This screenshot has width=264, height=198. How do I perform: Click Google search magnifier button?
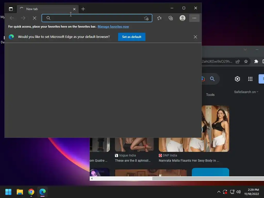(x=212, y=79)
